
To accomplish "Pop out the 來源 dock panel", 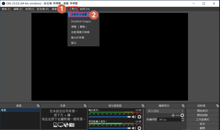I will [85, 106].
